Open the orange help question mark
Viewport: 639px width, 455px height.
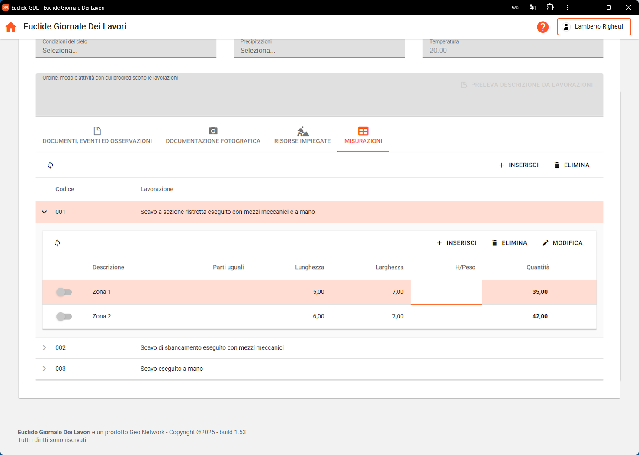point(543,27)
